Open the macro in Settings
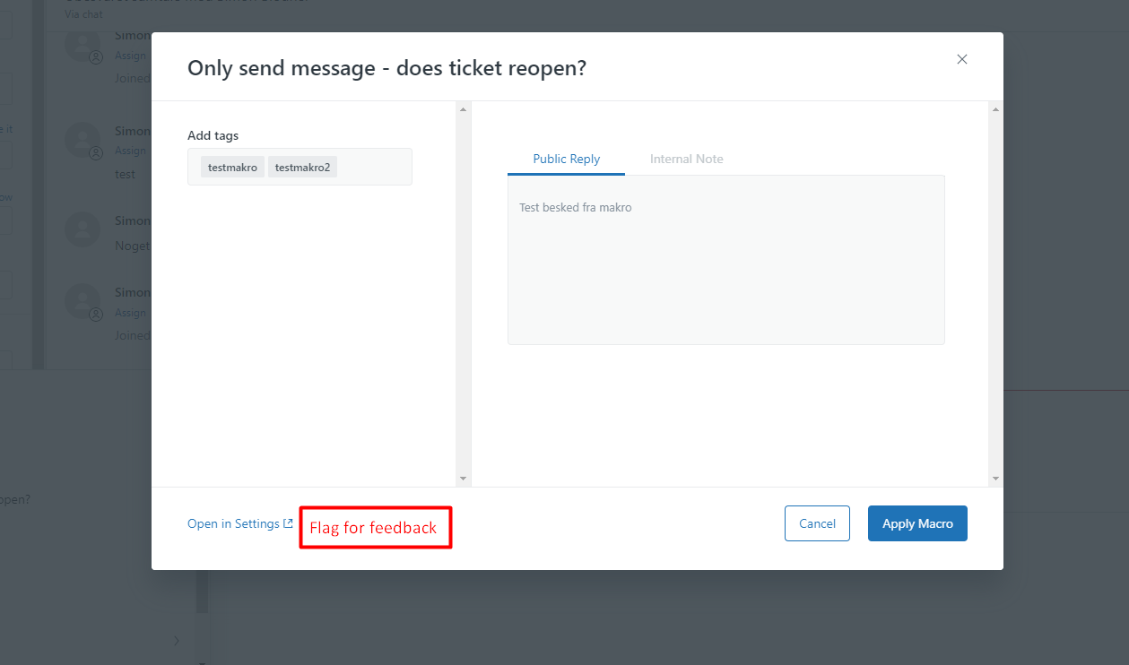The height and width of the screenshot is (665, 1129). tap(233, 523)
